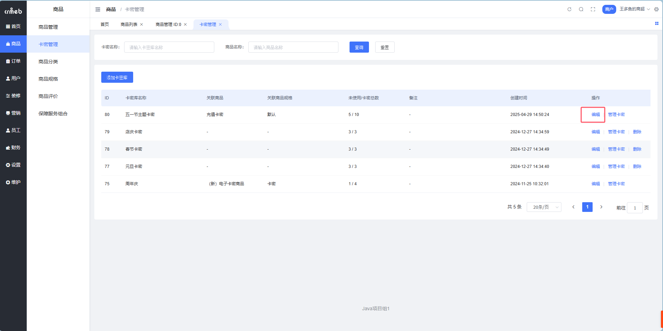Image resolution: width=663 pixels, height=331 pixels.
Task: Click 管理卡密 for 周年庆 row
Action: [616, 184]
